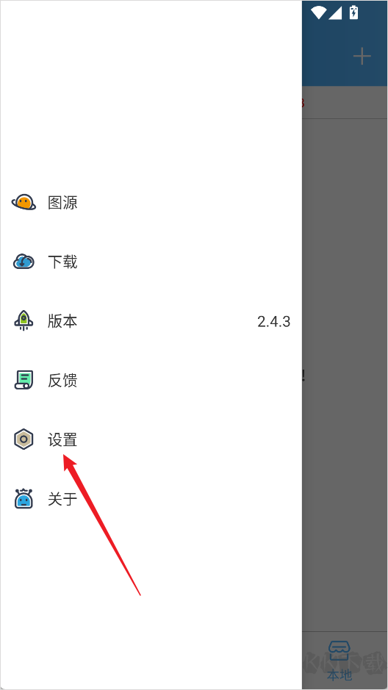Viewport: 388px width, 690px height.
Task: Go to 设置 settings entry
Action: [151, 439]
